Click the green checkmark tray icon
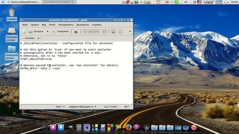239x134 pixels. 176,2
